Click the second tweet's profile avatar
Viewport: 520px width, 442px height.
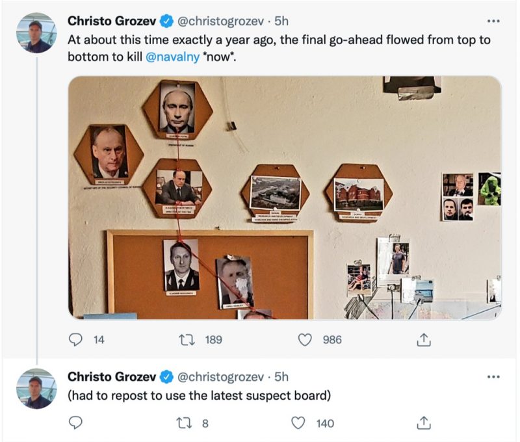(36, 388)
